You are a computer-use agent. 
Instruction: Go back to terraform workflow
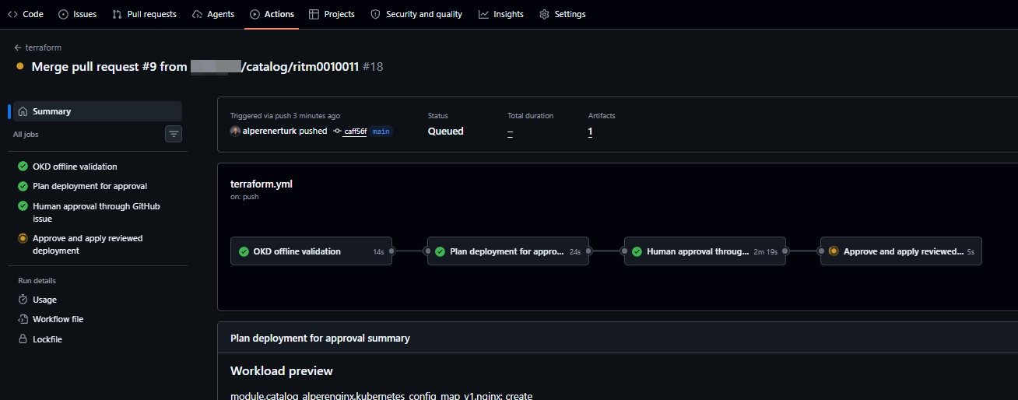pyautogui.click(x=37, y=47)
